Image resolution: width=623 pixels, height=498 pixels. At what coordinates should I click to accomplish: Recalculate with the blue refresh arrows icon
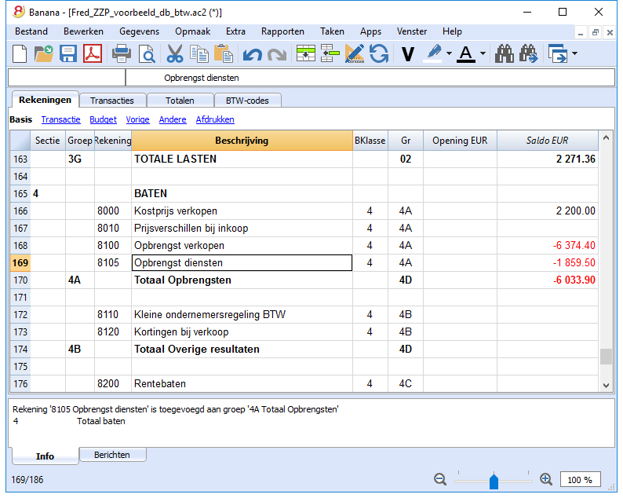pyautogui.click(x=379, y=53)
